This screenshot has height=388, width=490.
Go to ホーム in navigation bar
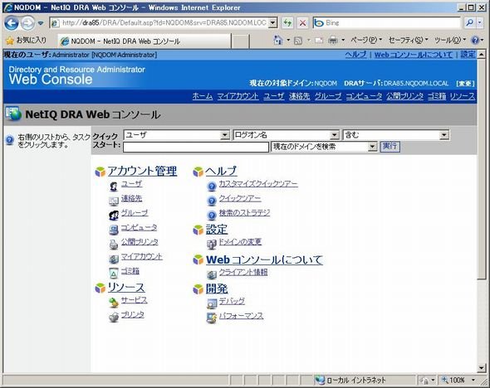203,96
